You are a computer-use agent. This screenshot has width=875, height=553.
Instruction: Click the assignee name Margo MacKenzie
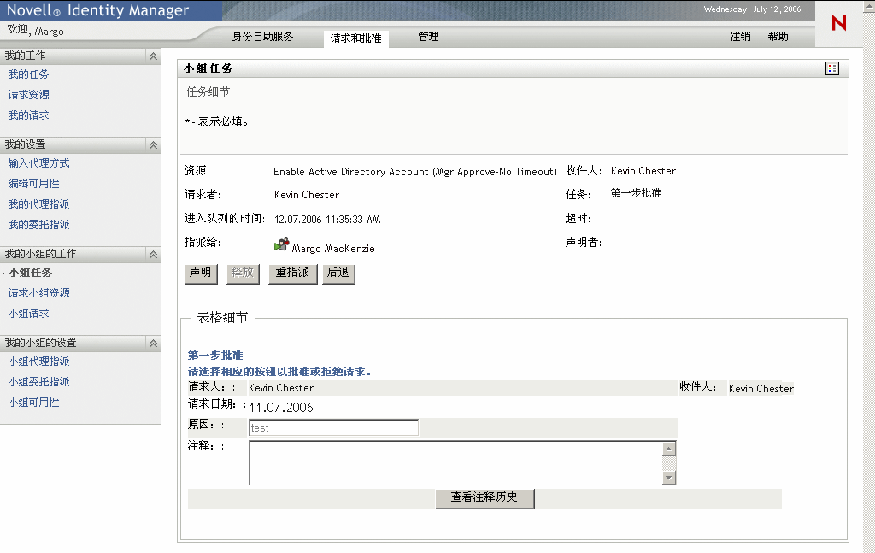333,249
